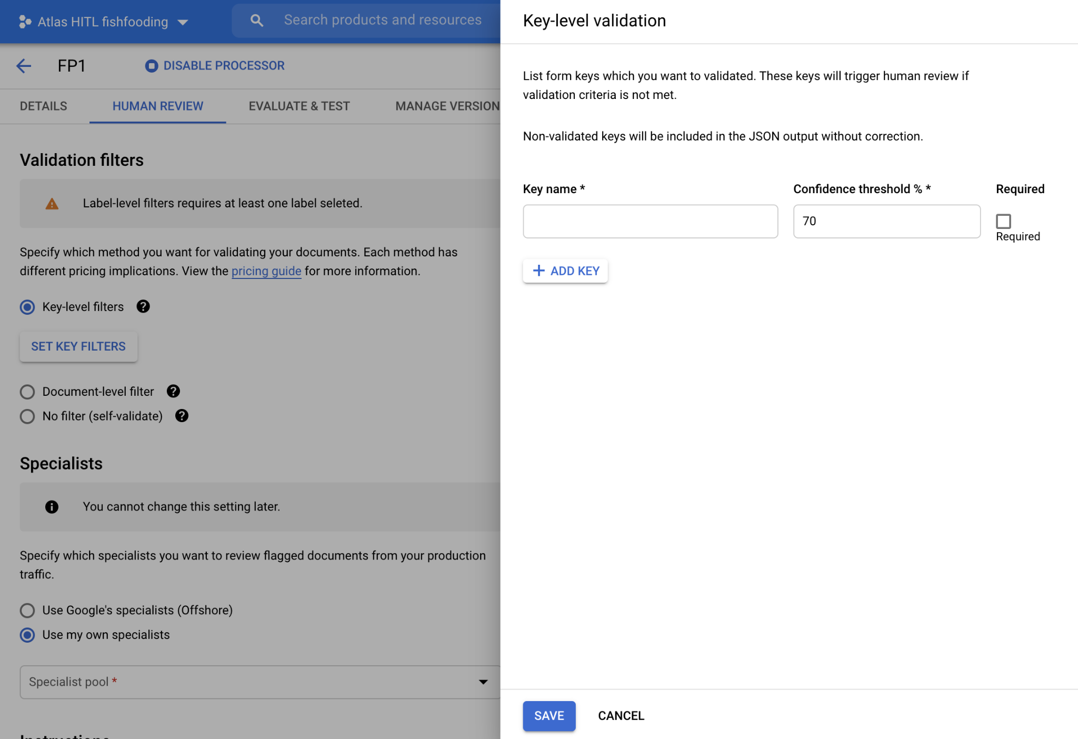
Task: Click the Specialists info icon
Action: click(x=53, y=506)
